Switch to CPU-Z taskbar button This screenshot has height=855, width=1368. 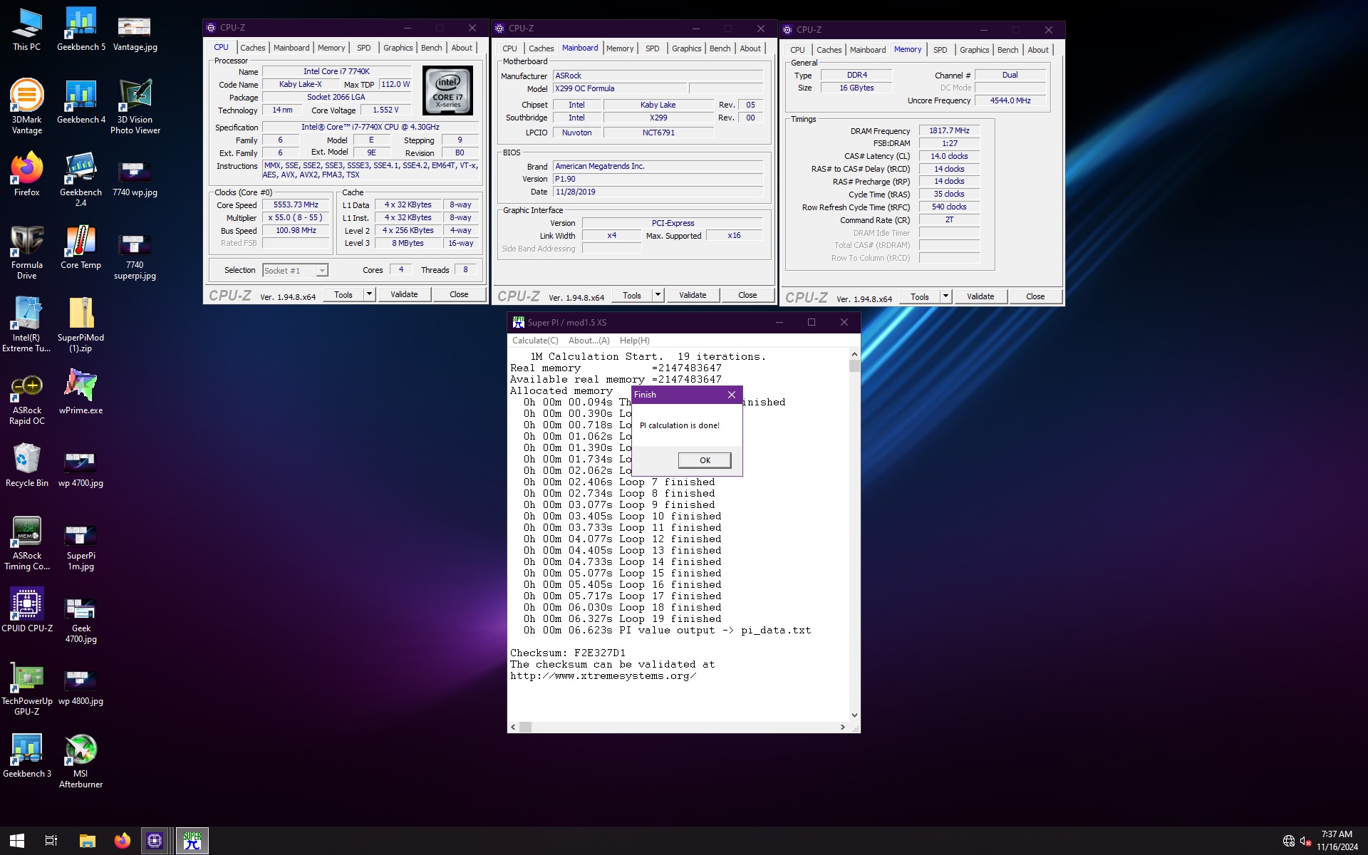point(155,841)
